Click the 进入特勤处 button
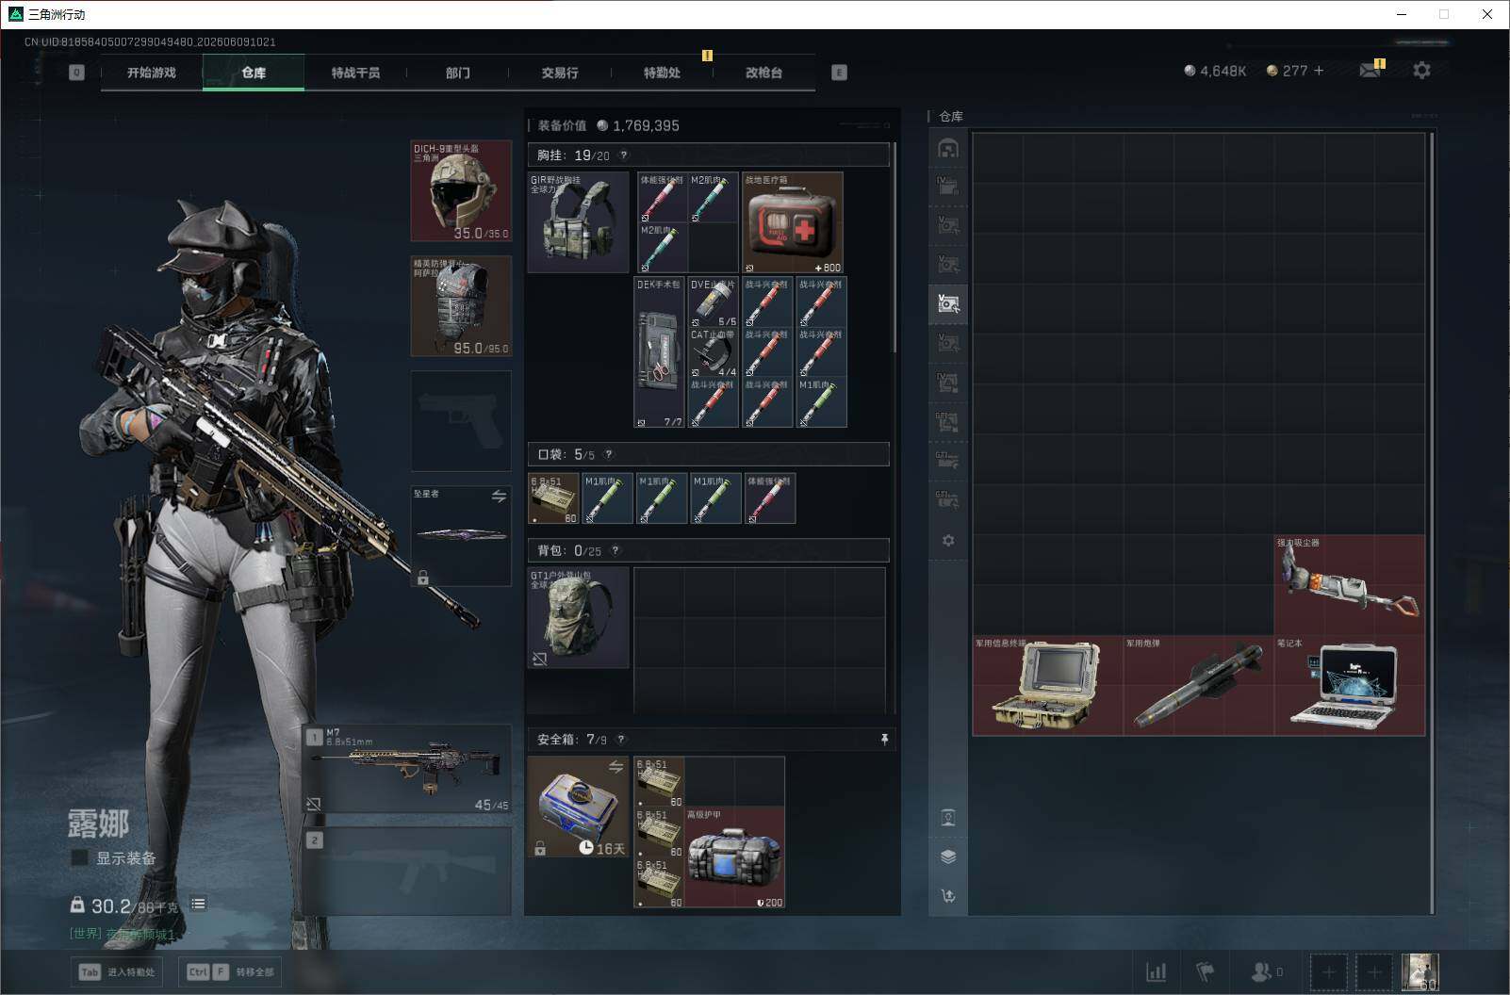Viewport: 1510px width, 995px height. (x=117, y=971)
